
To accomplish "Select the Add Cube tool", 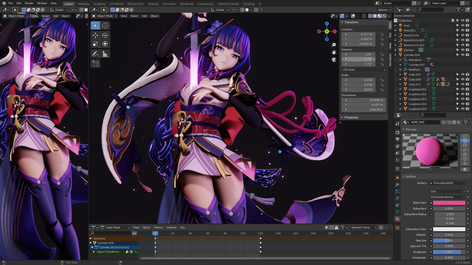I will [x=95, y=64].
